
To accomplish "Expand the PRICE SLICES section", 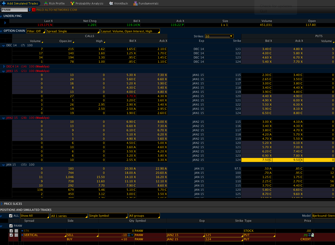I will [x=2, y=204].
